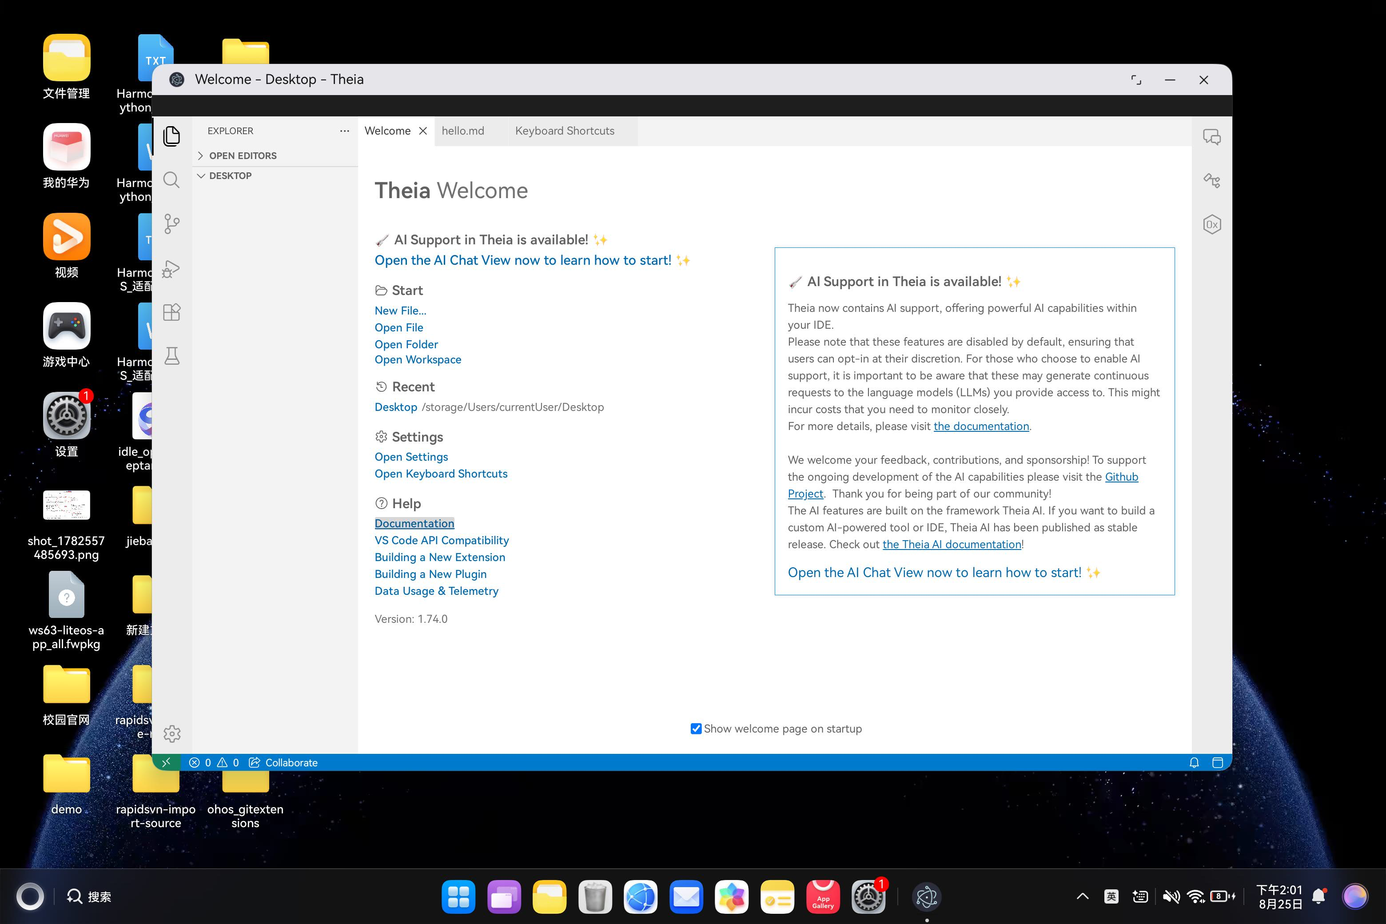Click the Open Keyboard Shortcuts link

click(441, 474)
